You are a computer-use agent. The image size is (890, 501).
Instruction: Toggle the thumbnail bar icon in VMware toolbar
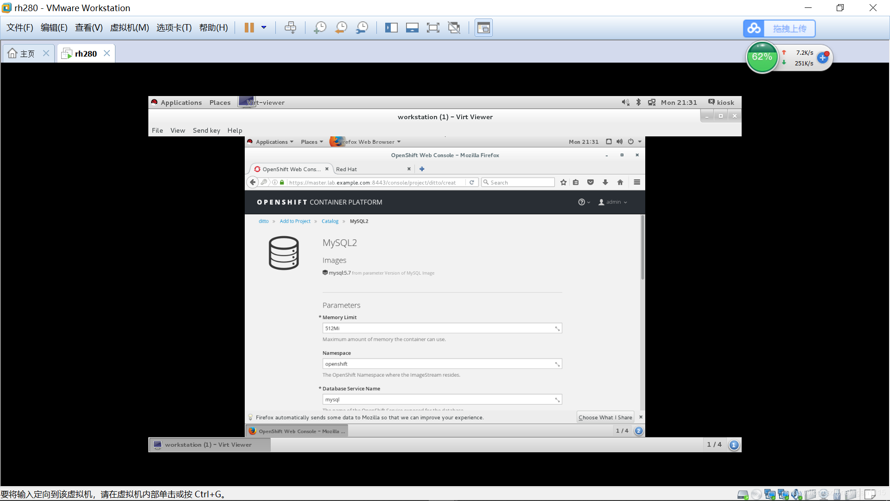point(412,28)
